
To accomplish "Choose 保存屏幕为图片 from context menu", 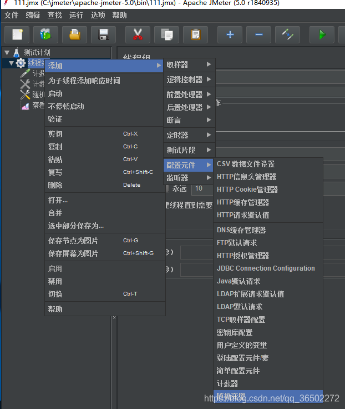I will (x=105, y=253).
